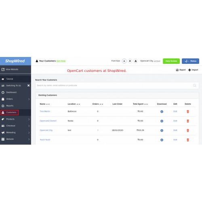Click the Marketing megaphone icon
Viewport: 202px width, 202px height.
[x=3, y=133]
